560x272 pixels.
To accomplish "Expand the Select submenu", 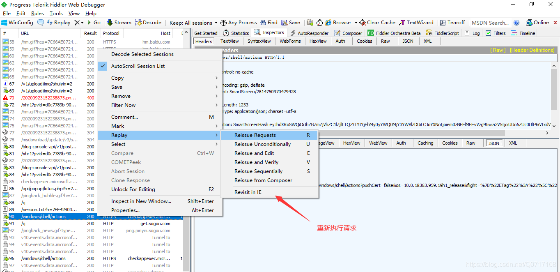I will [160, 144].
